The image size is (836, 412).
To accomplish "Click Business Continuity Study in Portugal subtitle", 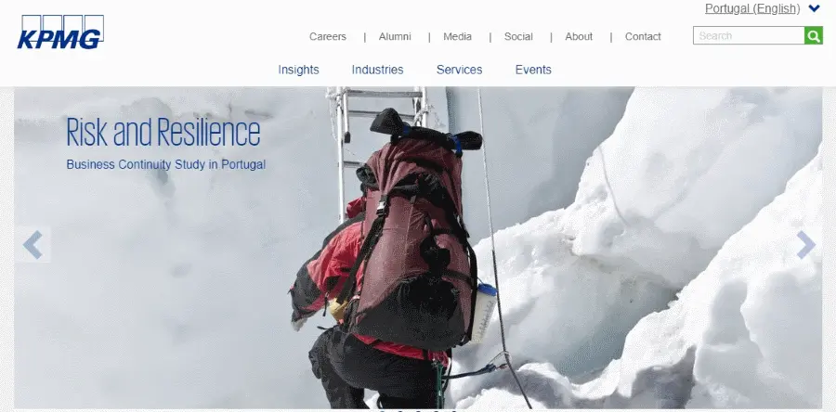I will click(166, 164).
